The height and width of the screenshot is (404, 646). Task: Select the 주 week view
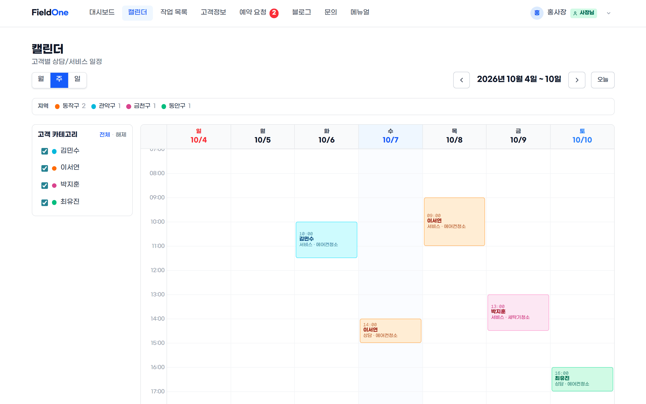tap(59, 80)
